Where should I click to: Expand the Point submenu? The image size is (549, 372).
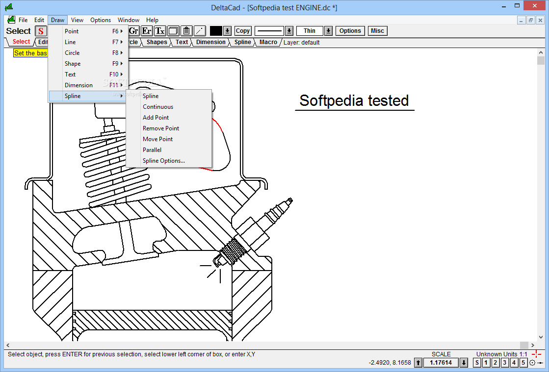click(89, 31)
